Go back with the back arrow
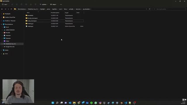The height and width of the screenshot is (105, 187). click(x=2, y=9)
